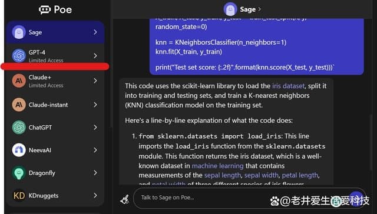
Task: Click the 'print("Test set score' line
Action: click(245, 68)
